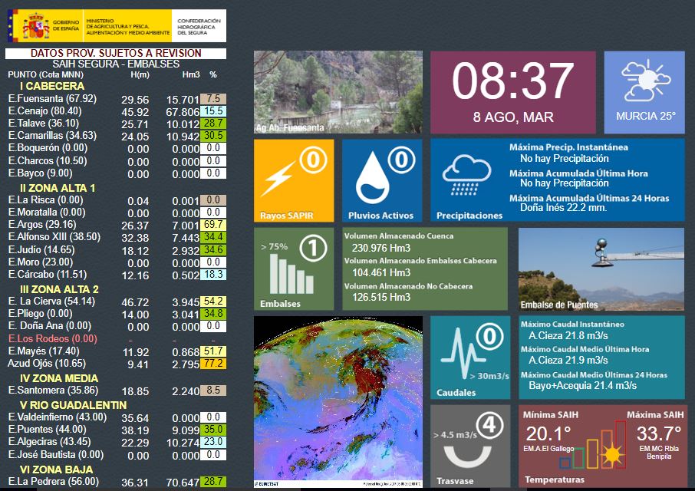Click Máxima Precip. Instantánea text
The image size is (695, 491).
[x=568, y=147]
